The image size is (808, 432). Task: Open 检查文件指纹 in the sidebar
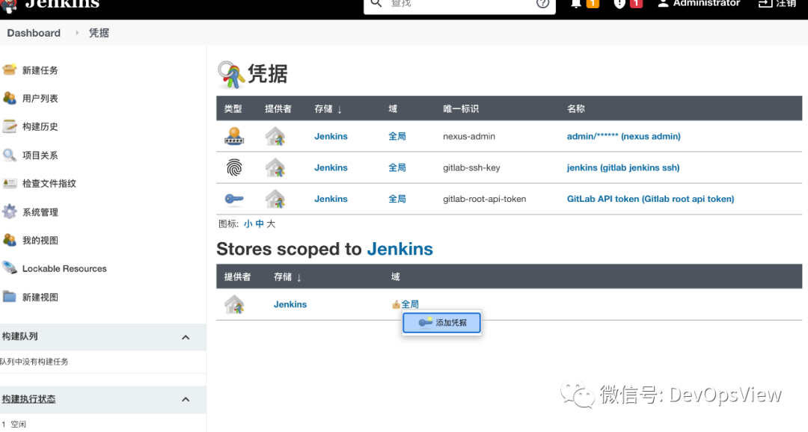pyautogui.click(x=49, y=183)
